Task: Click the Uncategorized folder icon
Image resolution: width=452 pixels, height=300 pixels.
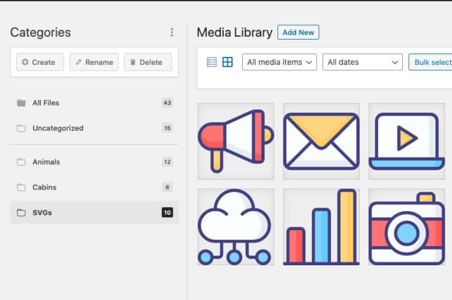Action: point(22,128)
